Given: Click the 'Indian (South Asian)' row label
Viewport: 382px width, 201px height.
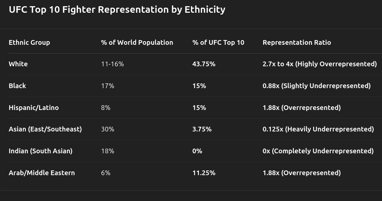Looking at the screenshot, I should tap(40, 151).
